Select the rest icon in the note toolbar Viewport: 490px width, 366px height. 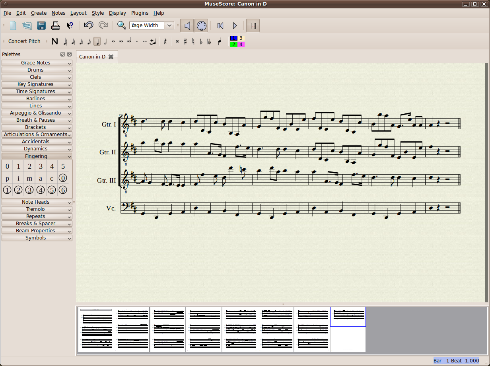coord(165,41)
